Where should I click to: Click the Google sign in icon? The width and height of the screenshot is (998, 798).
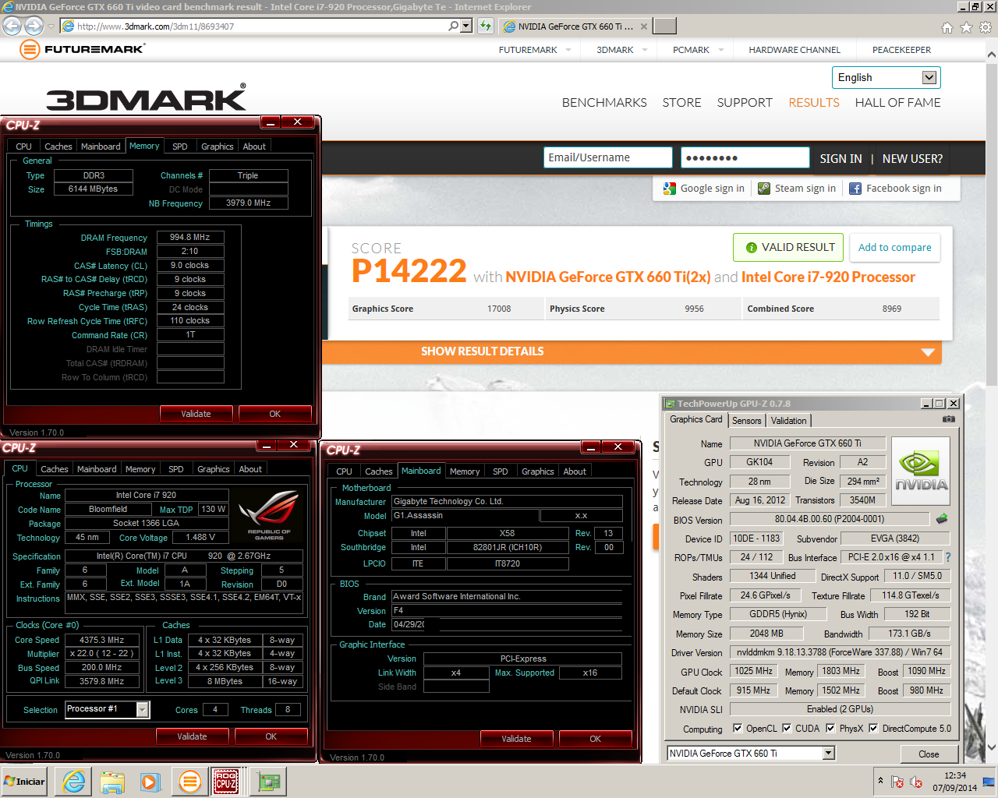pos(669,189)
